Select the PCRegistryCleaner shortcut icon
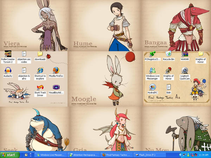Viewport: 211px width, 158px height. coord(153,54)
